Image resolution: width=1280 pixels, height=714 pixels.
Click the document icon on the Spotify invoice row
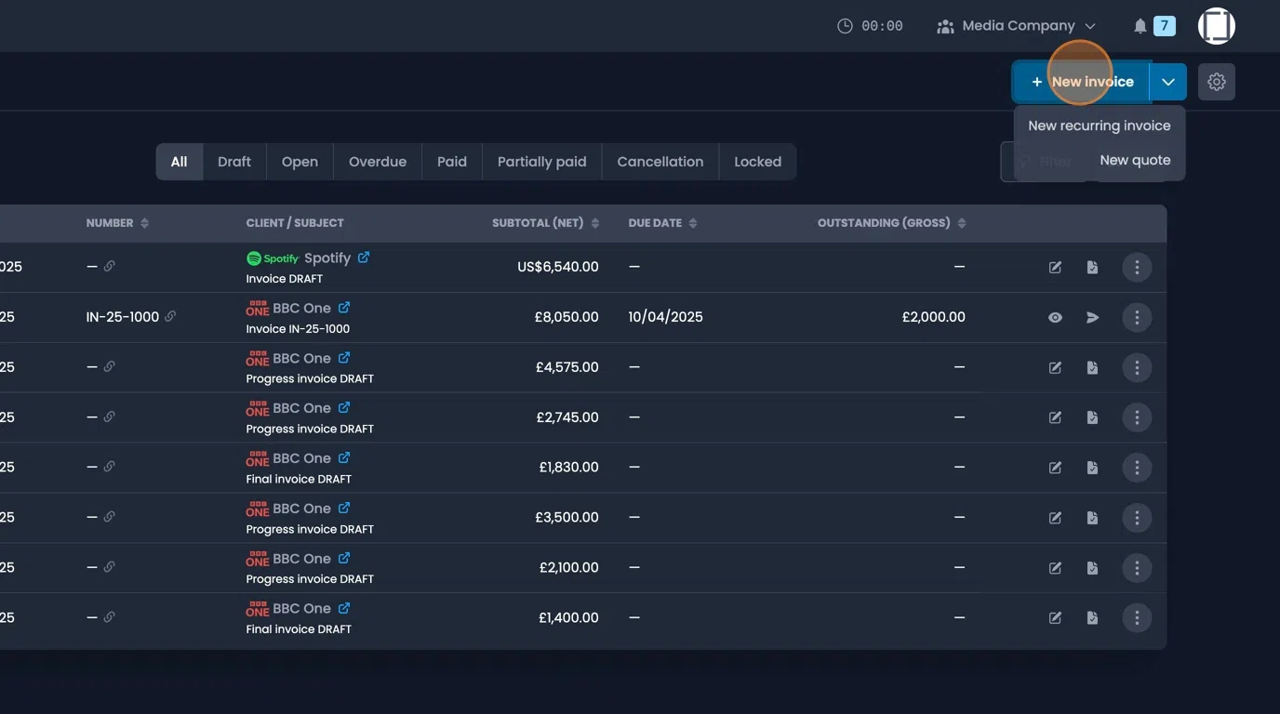1092,267
